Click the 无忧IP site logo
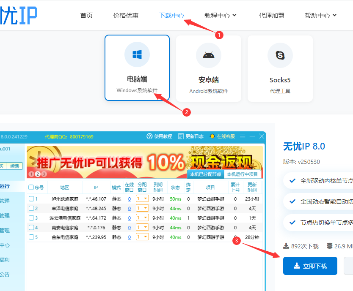The width and height of the screenshot is (353, 291). tap(19, 15)
